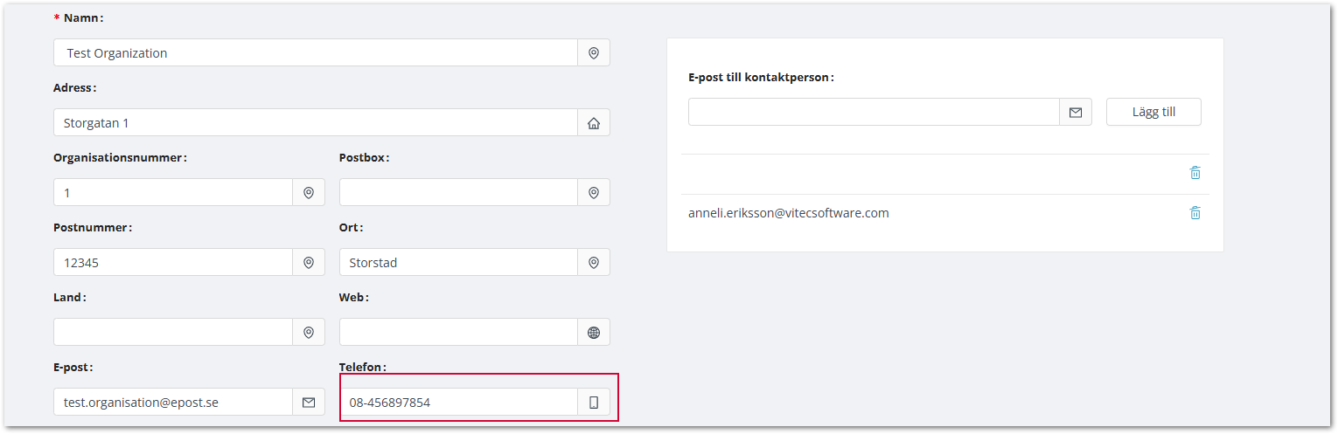Click the envelope icon beside E-post field
The height and width of the screenshot is (434, 1338).
[309, 402]
